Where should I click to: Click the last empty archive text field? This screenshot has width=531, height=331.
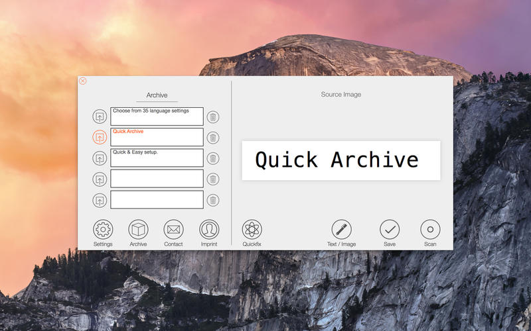point(157,199)
